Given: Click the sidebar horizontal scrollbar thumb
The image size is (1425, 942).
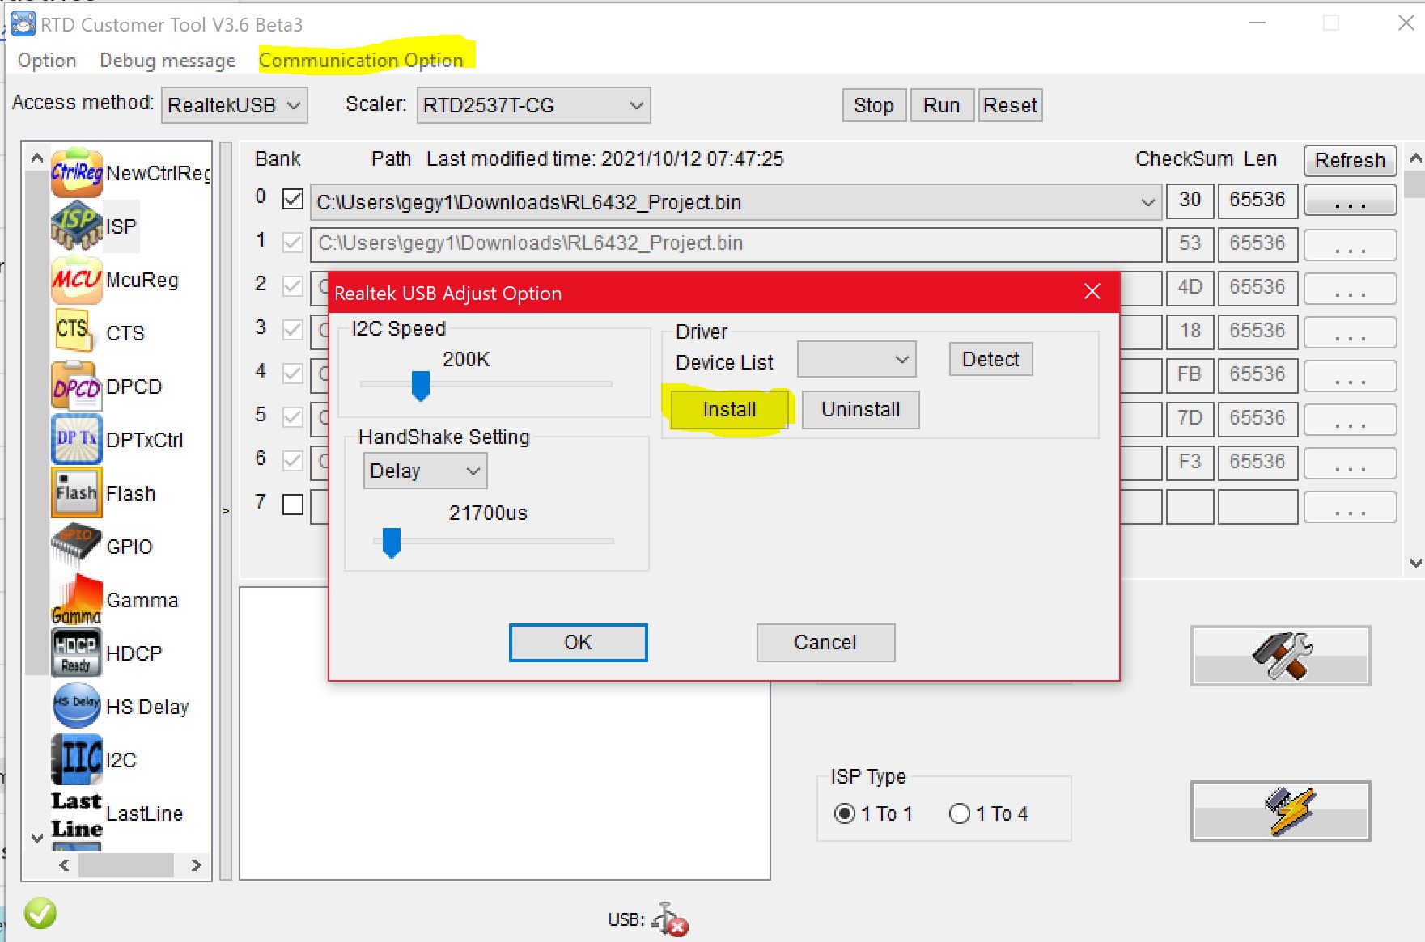Looking at the screenshot, I should pyautogui.click(x=125, y=865).
